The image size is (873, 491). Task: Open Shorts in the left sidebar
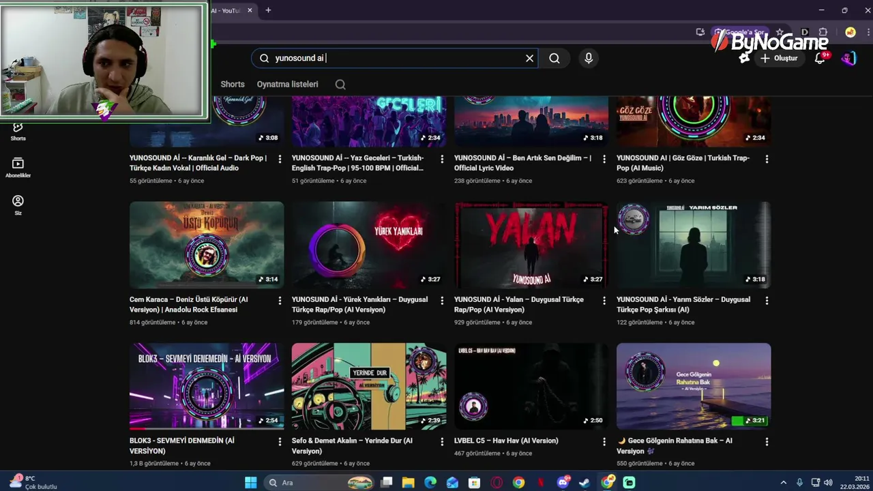(x=18, y=131)
